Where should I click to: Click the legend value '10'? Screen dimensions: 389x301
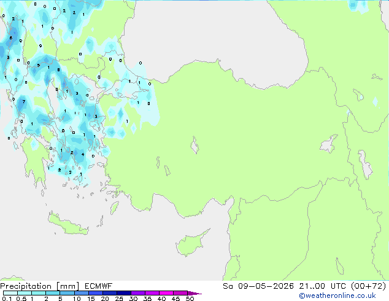pyautogui.click(x=77, y=299)
